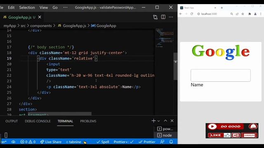Reload the localhost page
The height and width of the screenshot is (148, 264).
click(191, 14)
